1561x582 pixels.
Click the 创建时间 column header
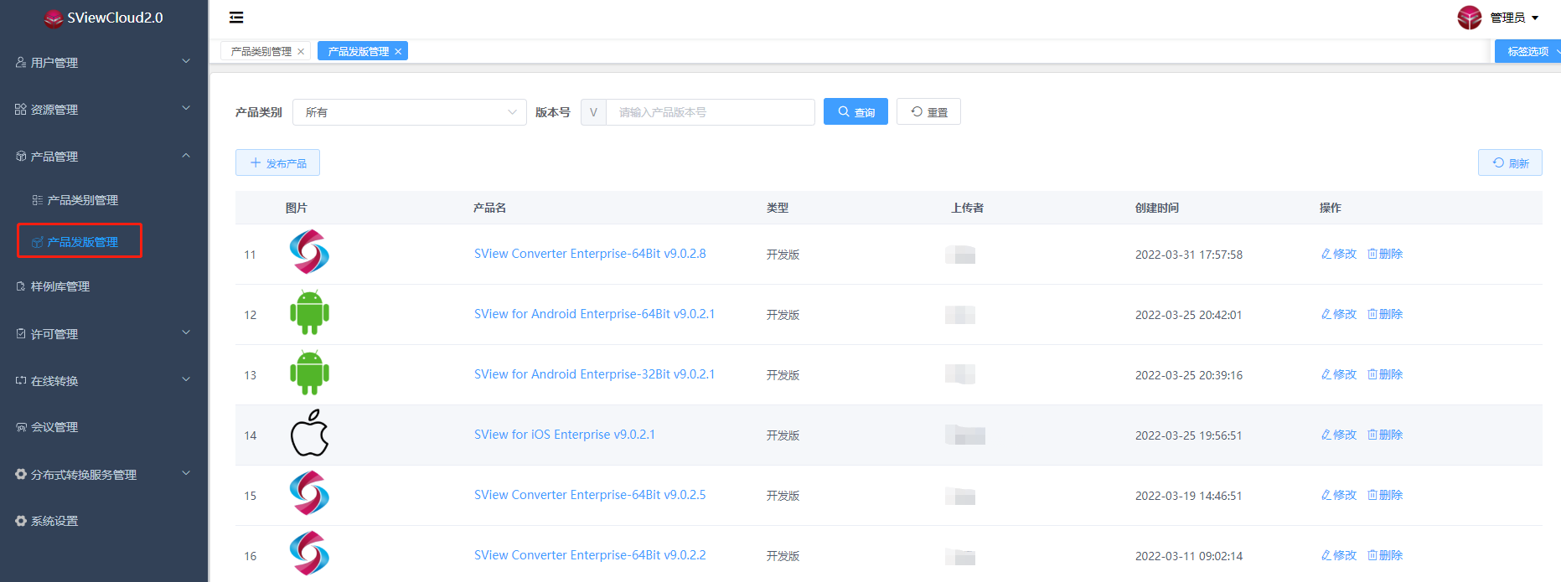coord(1156,208)
